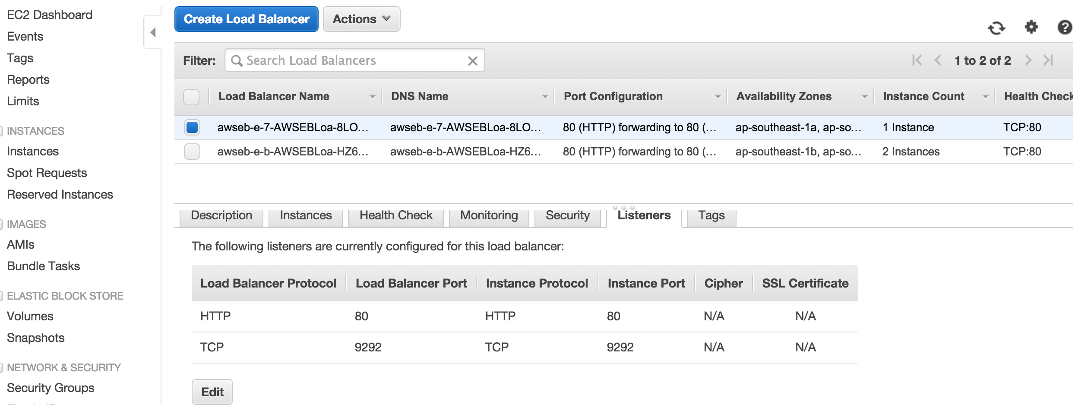Click ap-southeast-1b availability zone cell
Image resolution: width=1075 pixels, height=411 pixels.
(798, 152)
